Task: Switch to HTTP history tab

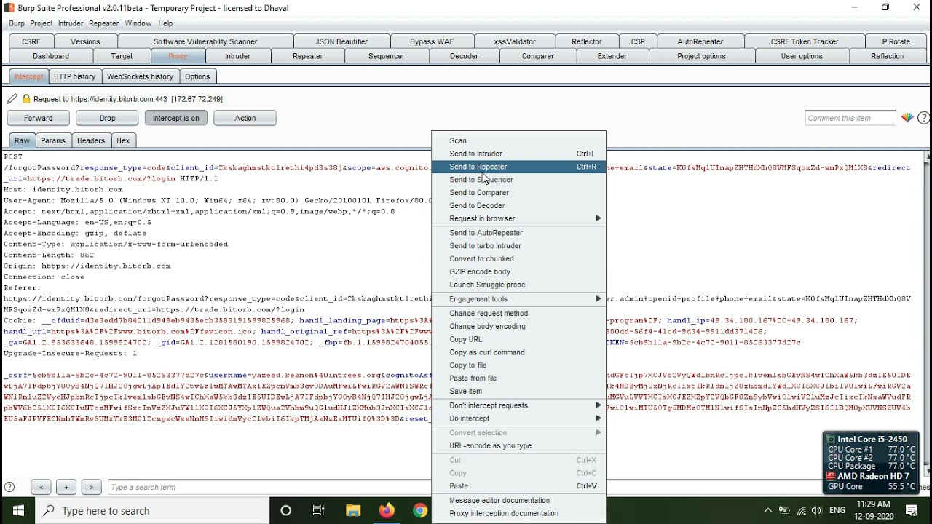Action: click(x=74, y=76)
